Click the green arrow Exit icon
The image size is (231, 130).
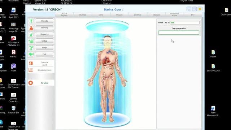pos(31,54)
